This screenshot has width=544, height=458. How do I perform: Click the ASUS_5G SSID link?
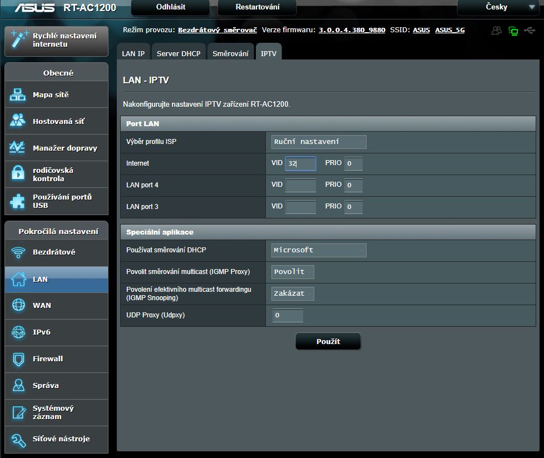coord(449,30)
